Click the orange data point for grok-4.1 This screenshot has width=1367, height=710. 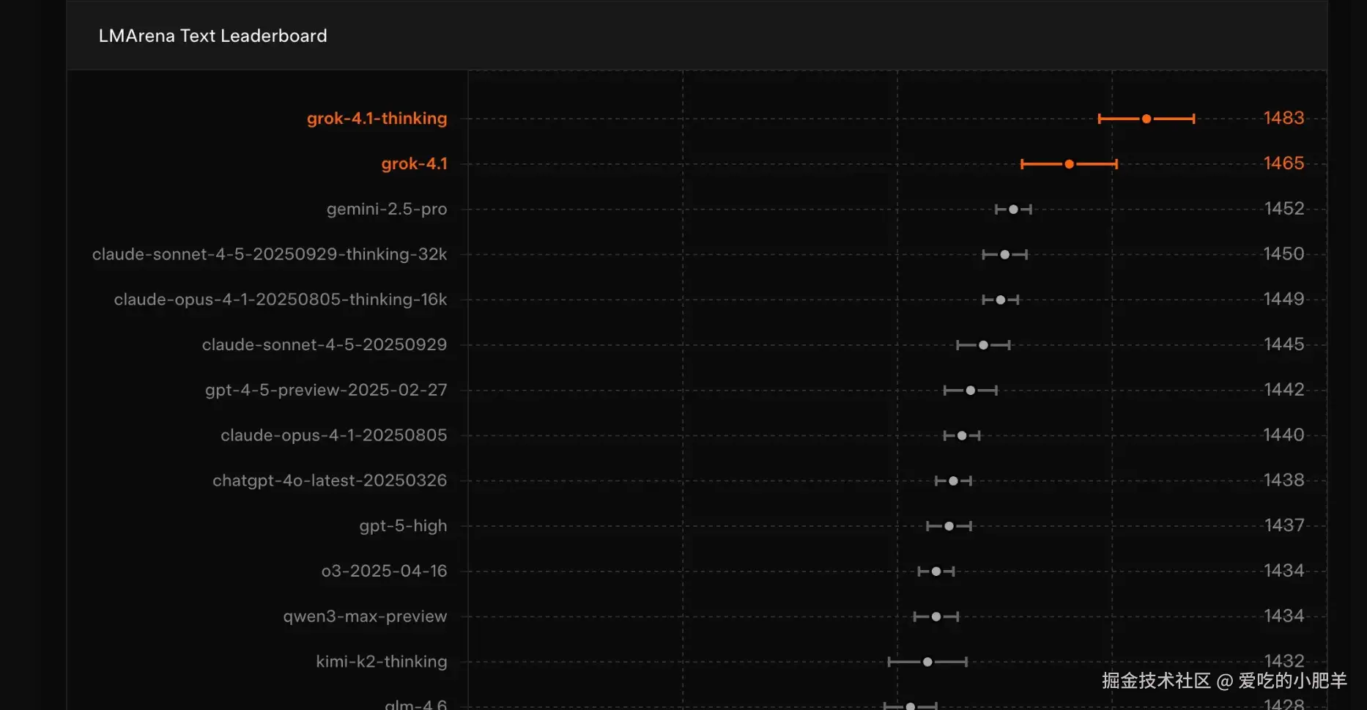coord(1070,164)
